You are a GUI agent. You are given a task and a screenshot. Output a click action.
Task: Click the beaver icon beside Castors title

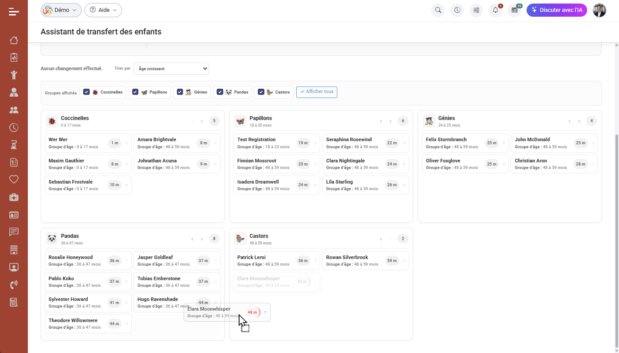(x=241, y=239)
